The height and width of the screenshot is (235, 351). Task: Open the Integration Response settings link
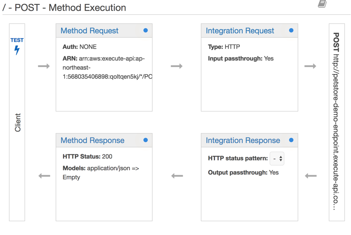coord(243,140)
